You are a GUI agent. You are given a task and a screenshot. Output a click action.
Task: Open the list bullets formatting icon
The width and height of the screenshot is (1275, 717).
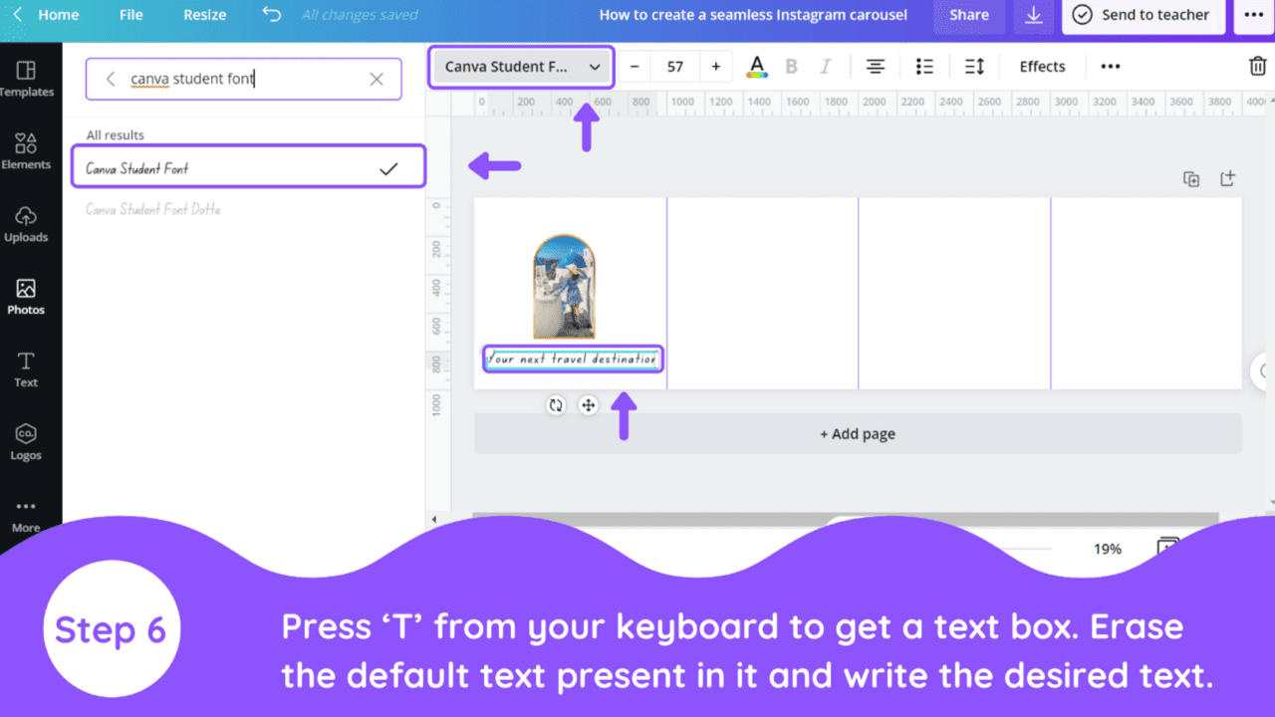pos(924,67)
